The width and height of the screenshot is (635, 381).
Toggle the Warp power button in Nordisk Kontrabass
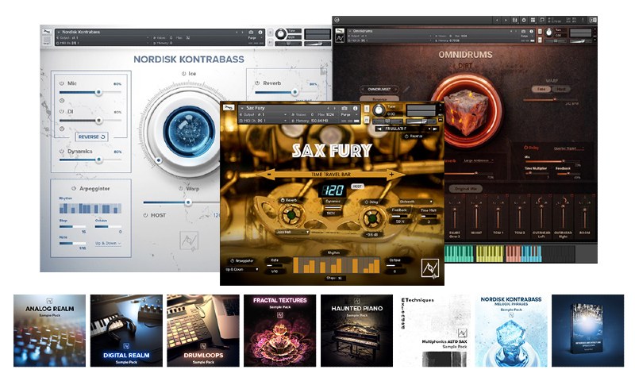[x=181, y=189]
